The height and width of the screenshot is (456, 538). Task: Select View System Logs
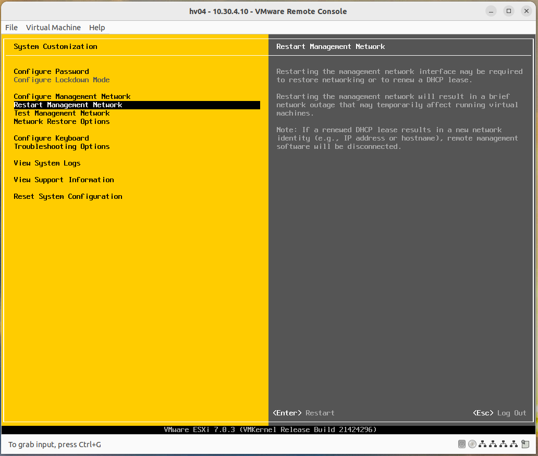[47, 163]
